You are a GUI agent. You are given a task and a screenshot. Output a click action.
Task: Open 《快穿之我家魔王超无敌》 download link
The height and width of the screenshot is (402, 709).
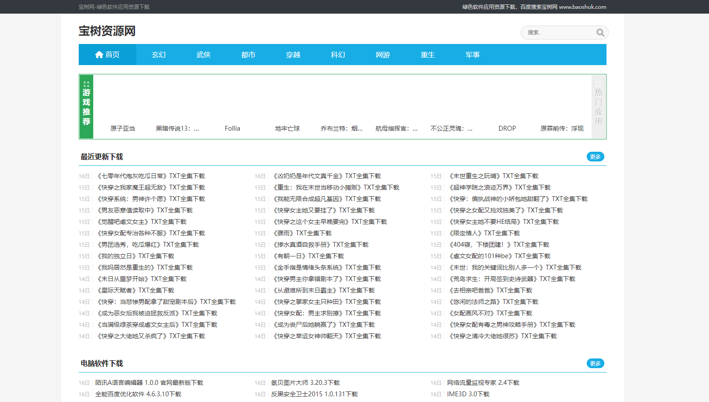(x=150, y=187)
